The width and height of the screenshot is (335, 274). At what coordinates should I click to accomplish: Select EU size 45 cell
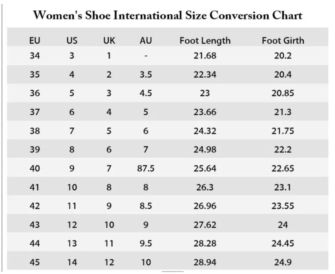(x=34, y=262)
